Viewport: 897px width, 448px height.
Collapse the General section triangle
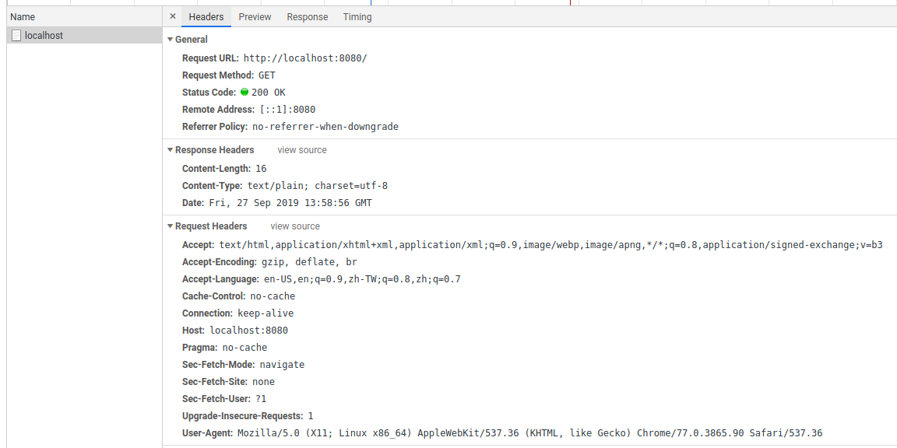pos(170,40)
